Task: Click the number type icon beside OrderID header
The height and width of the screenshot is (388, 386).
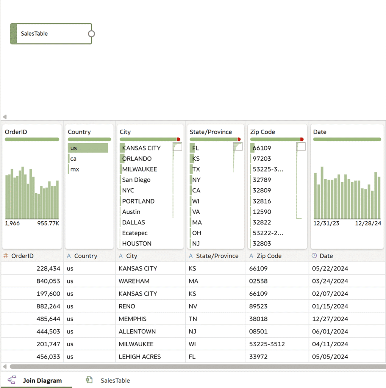Action: pyautogui.click(x=6, y=256)
